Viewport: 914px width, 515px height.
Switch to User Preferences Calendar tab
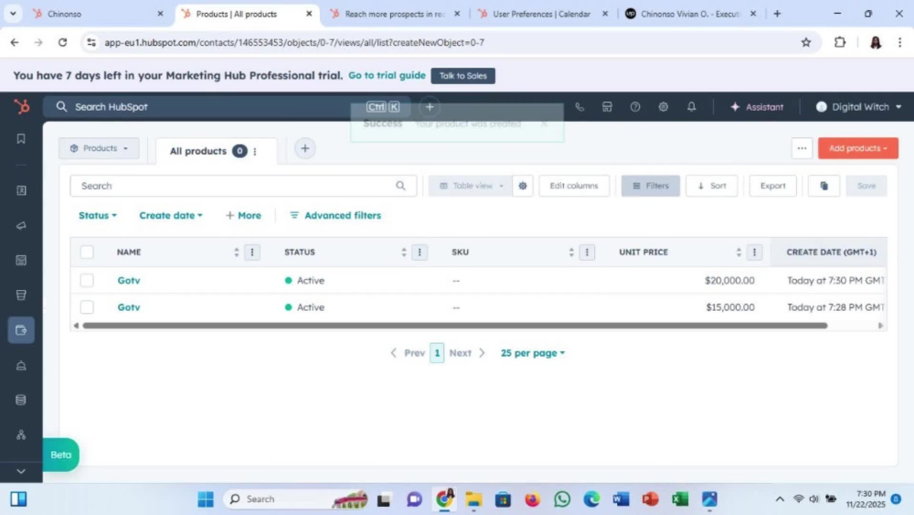coord(542,14)
